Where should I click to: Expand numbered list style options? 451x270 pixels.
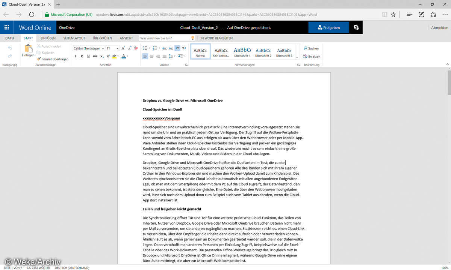159,48
